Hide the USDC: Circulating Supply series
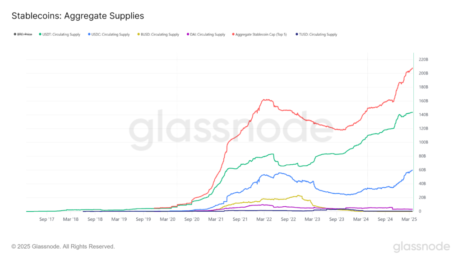 pos(111,34)
